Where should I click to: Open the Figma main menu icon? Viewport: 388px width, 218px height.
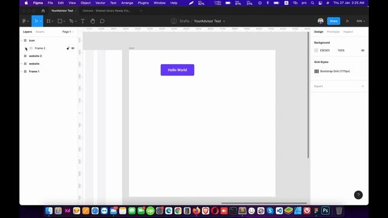[24, 21]
